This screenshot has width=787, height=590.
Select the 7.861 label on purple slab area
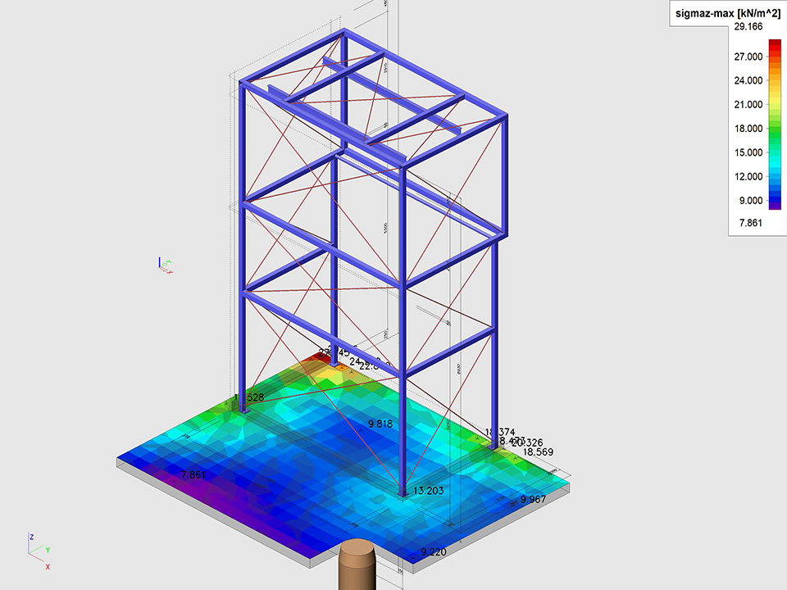coord(196,475)
